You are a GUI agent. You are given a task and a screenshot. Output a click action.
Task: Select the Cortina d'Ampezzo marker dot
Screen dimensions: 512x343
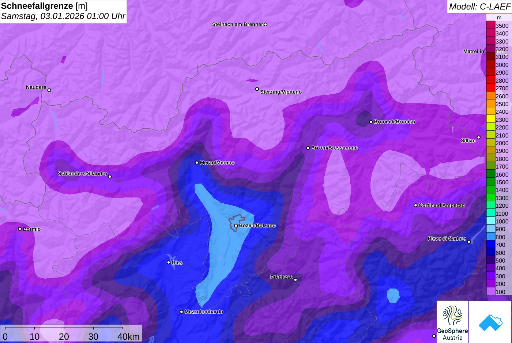pos(415,205)
